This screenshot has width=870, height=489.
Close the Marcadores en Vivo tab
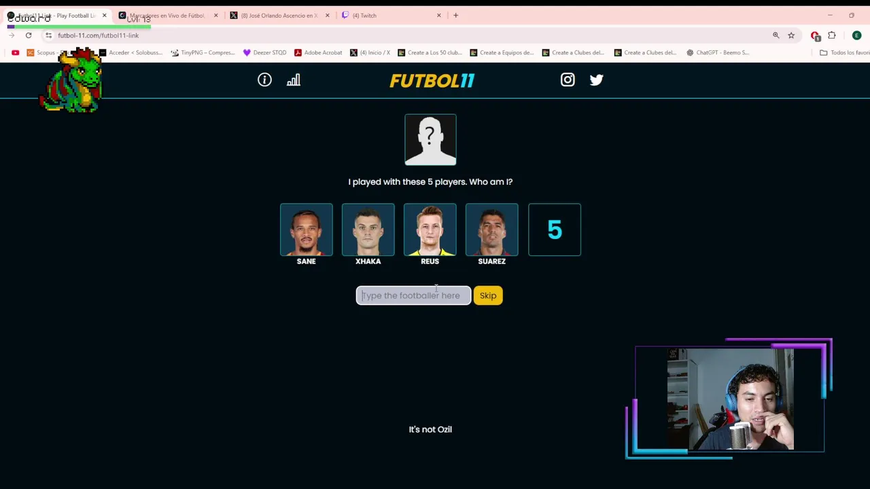point(216,15)
